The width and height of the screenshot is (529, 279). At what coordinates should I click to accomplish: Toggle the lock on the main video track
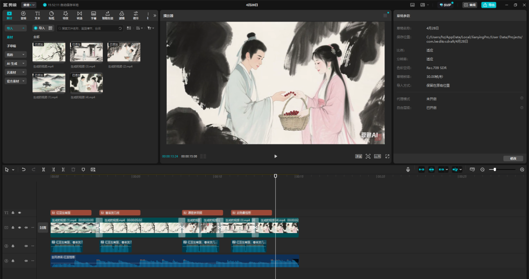[x=13, y=228]
